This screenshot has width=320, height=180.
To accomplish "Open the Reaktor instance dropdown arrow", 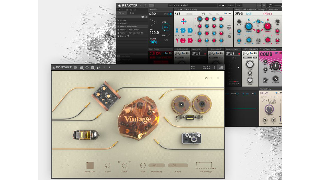I will click(140, 5).
